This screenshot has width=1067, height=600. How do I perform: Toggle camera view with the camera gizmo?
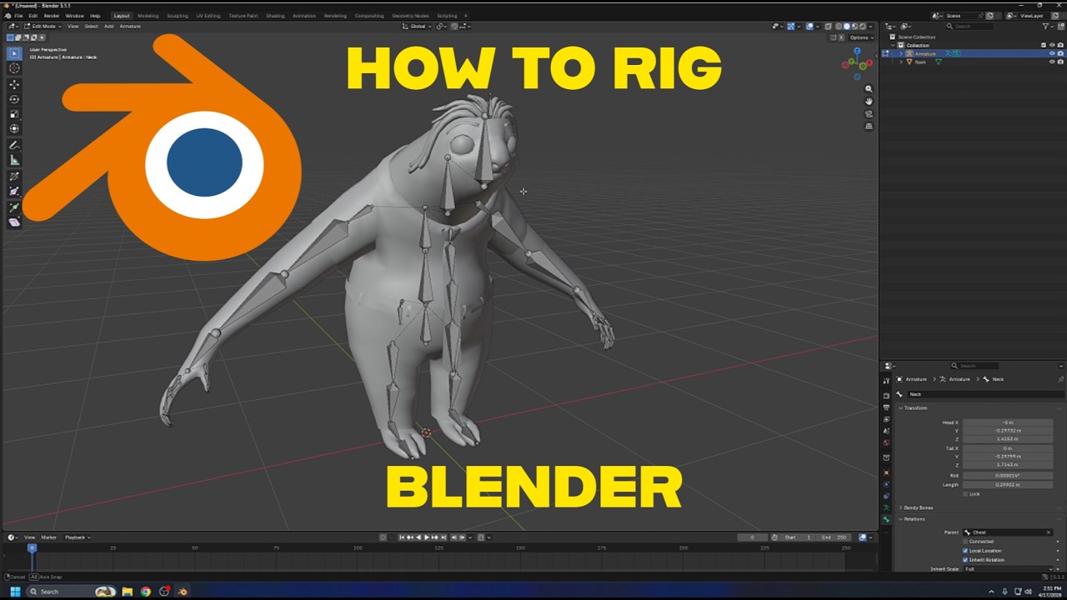click(869, 113)
